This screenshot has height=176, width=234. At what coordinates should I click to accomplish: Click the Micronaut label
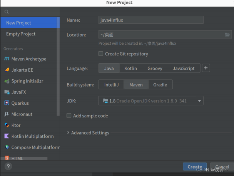pyautogui.click(x=22, y=114)
